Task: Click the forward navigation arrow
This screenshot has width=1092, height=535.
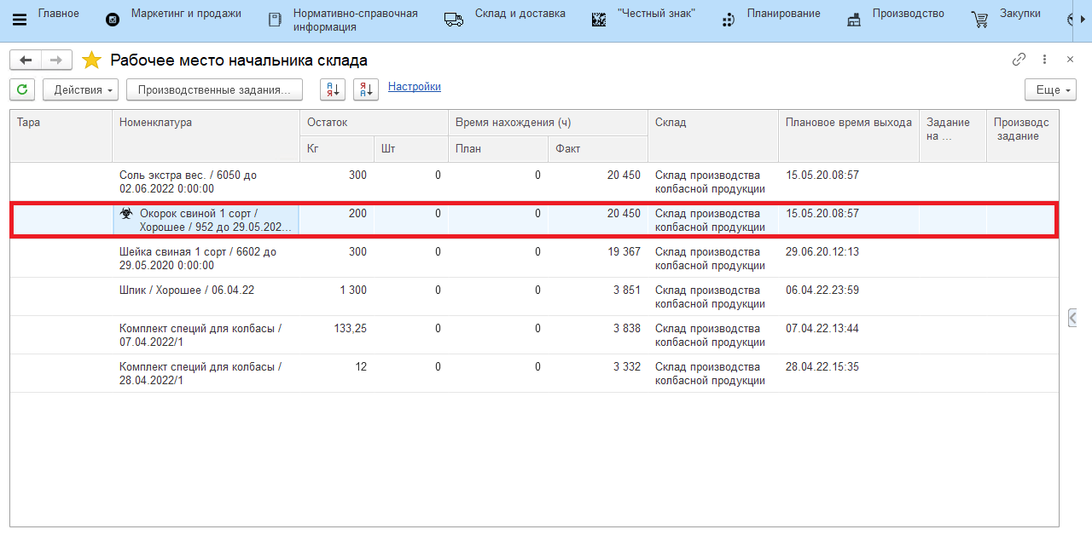Action: point(56,60)
